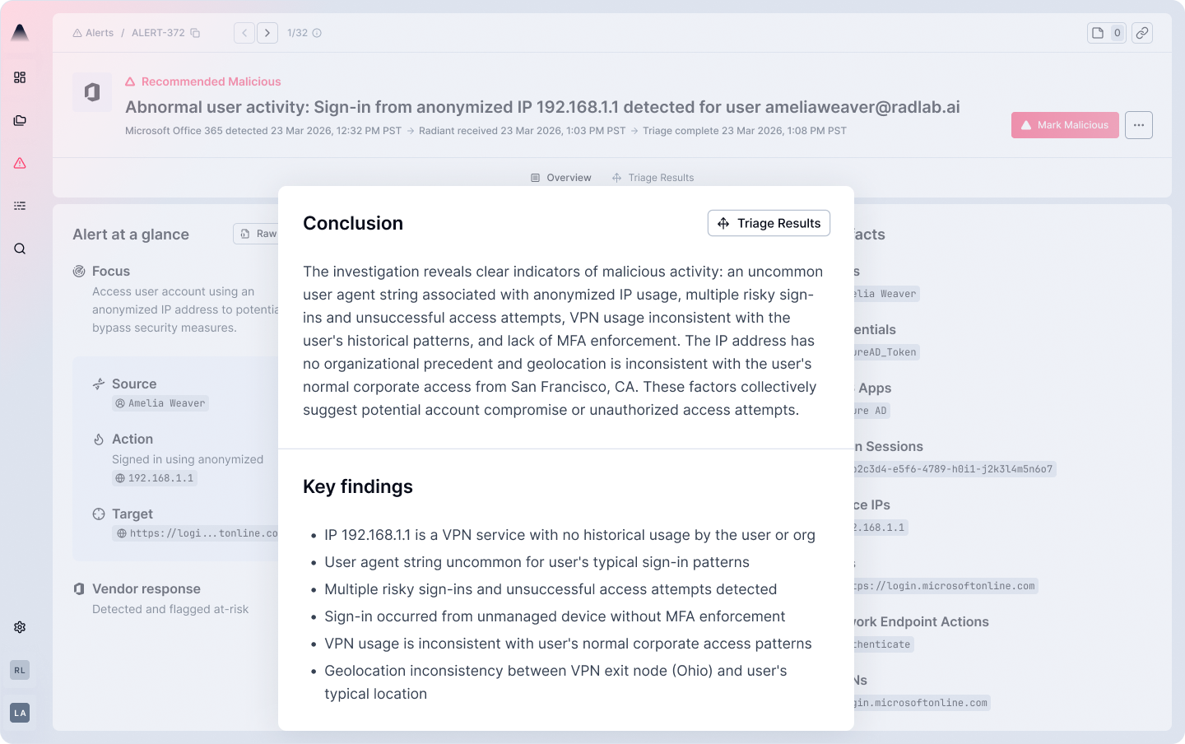Go to the previous alert chevron
This screenshot has height=744, width=1185.
click(244, 33)
